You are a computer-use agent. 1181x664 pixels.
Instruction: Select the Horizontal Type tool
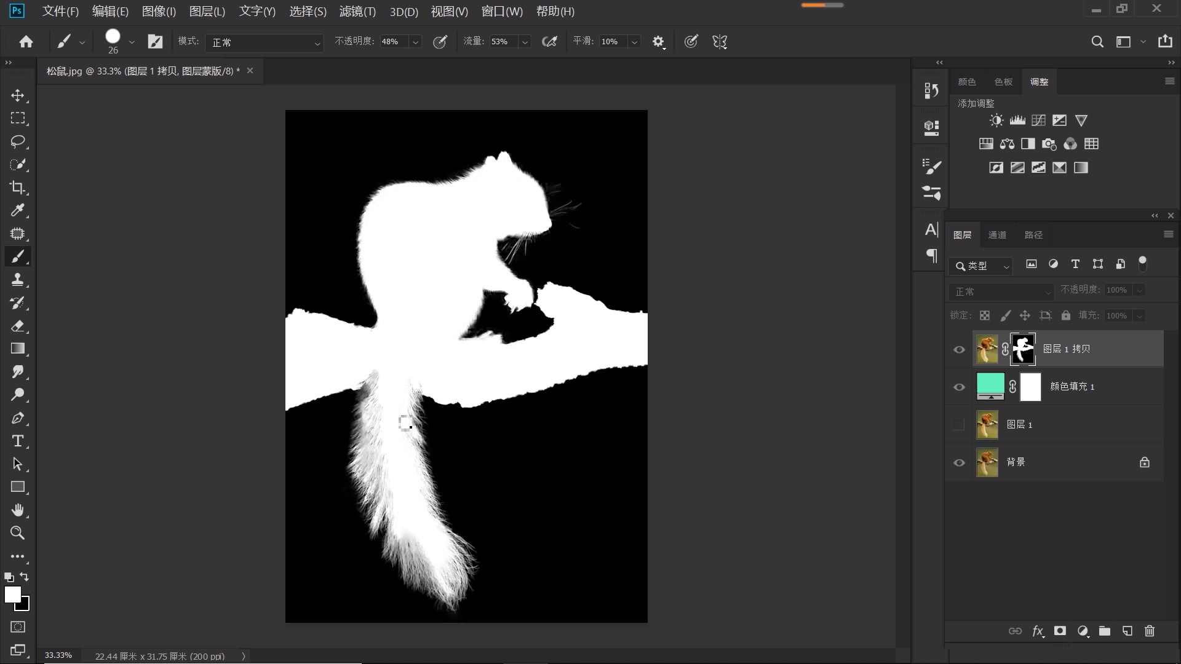pyautogui.click(x=17, y=441)
